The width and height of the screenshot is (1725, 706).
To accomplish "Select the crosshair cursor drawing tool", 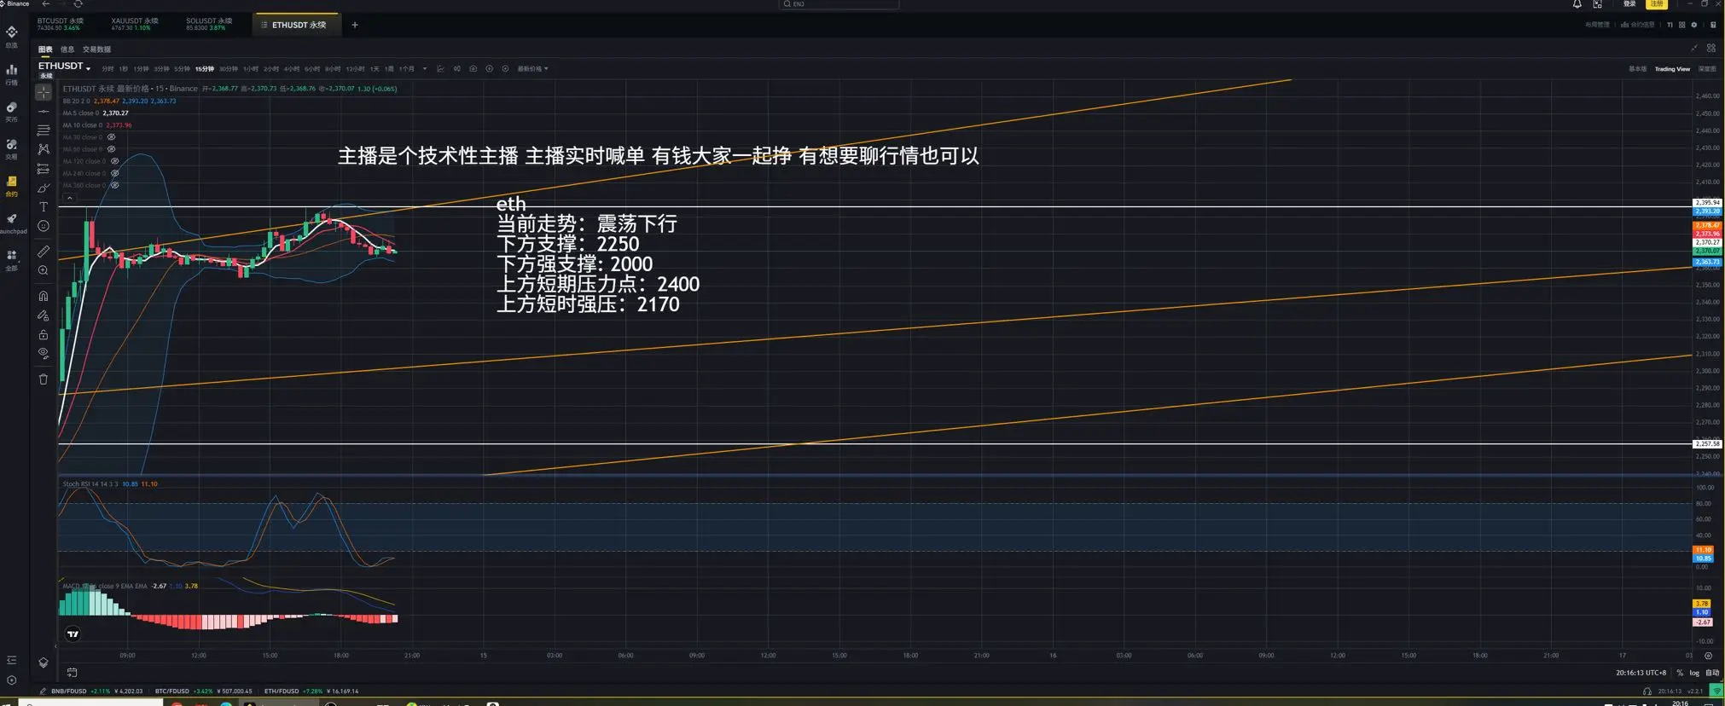I will 44,92.
